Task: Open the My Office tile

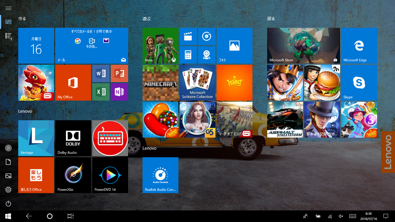Action: click(x=73, y=83)
